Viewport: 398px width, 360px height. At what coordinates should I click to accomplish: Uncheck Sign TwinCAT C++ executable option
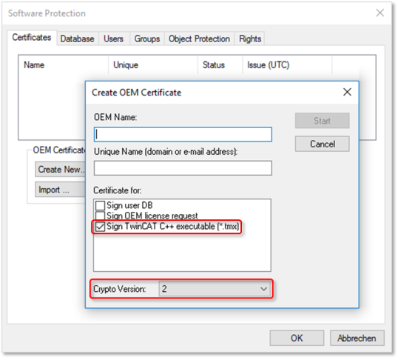(100, 227)
